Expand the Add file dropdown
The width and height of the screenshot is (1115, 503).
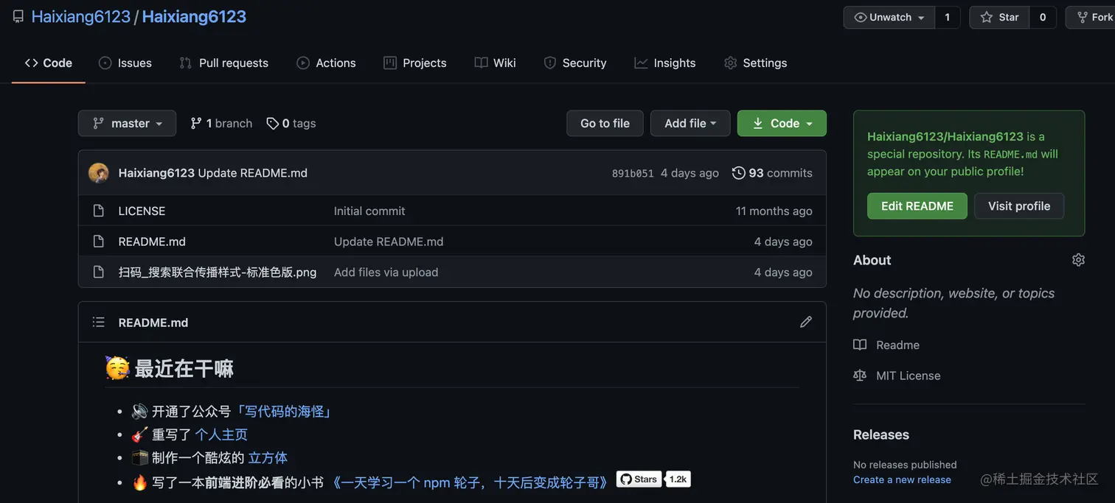[690, 123]
